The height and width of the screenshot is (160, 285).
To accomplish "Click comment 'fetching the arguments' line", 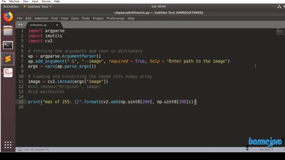I will (85, 51).
